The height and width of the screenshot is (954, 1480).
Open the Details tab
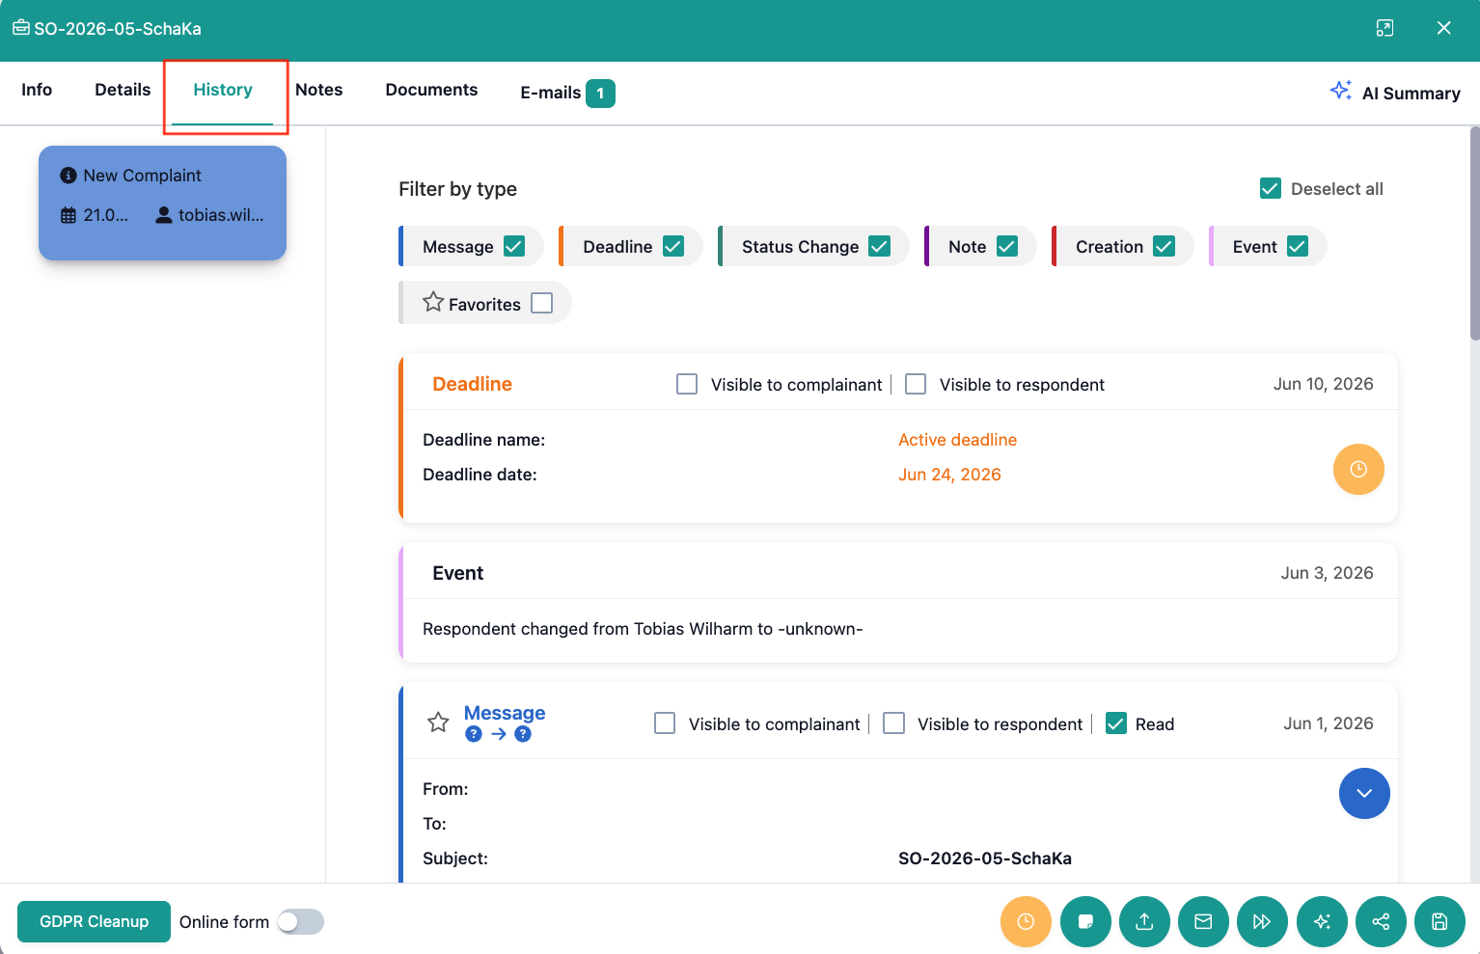123,90
